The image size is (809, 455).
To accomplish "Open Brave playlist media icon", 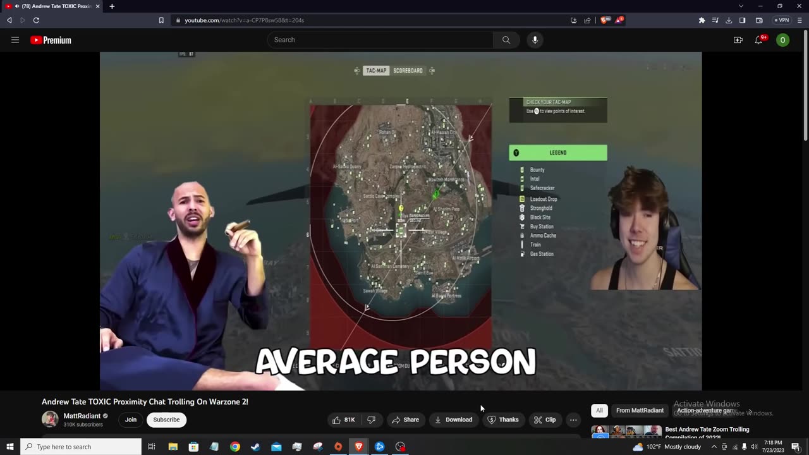I will click(x=715, y=20).
